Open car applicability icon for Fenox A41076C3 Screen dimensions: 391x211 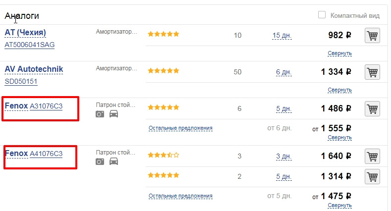click(x=113, y=161)
